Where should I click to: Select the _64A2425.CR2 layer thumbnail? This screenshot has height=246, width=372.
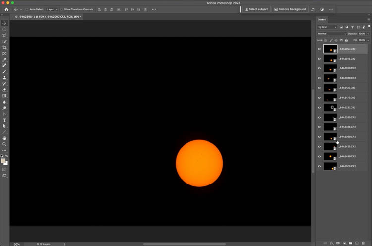[x=330, y=147]
